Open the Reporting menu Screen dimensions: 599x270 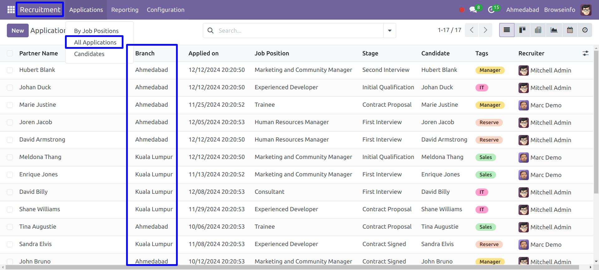pos(125,10)
